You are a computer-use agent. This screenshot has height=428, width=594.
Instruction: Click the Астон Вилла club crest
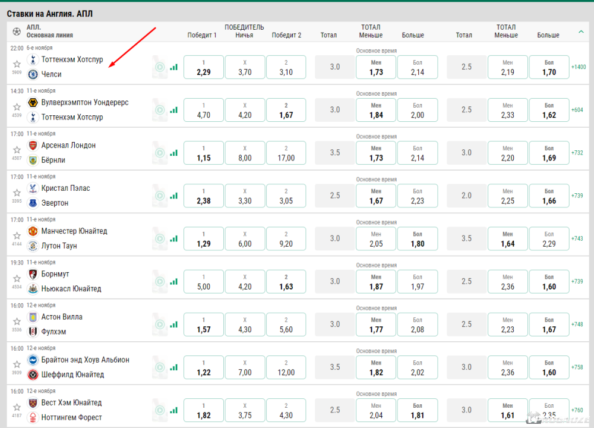coord(33,317)
